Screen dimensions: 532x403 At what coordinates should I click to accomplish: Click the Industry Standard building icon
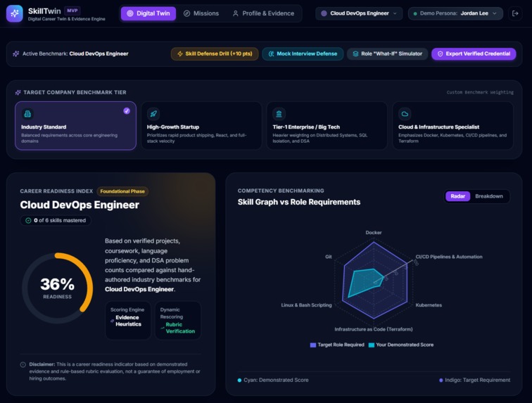tap(27, 114)
